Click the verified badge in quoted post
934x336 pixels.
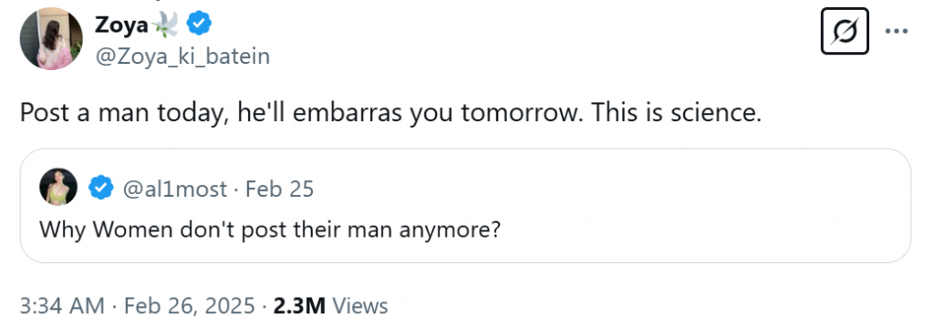(x=101, y=188)
